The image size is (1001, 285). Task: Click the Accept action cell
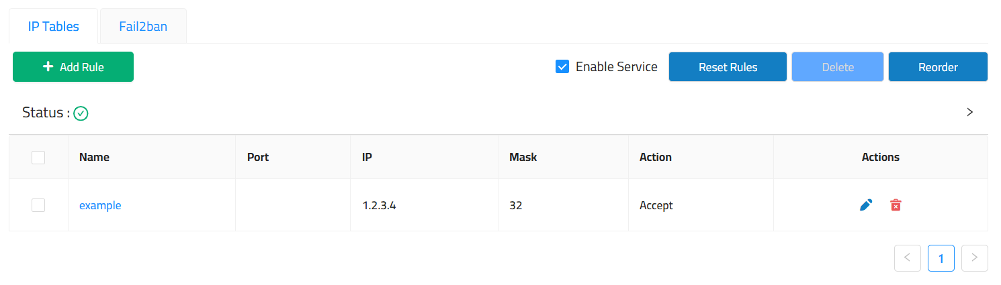click(x=656, y=206)
